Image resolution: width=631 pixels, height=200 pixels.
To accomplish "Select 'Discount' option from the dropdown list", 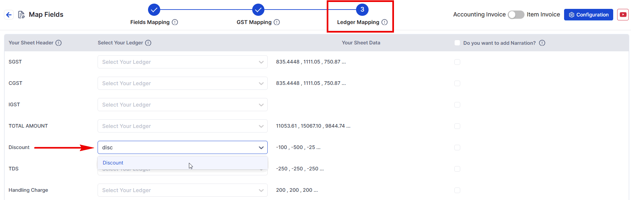I will click(182, 163).
